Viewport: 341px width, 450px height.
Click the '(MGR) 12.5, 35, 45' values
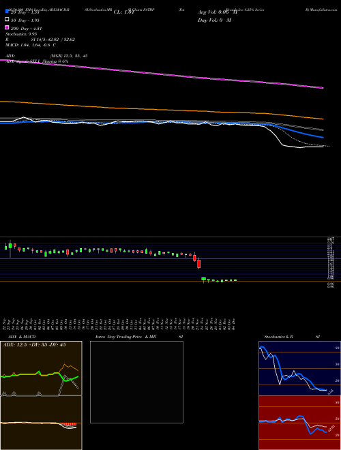click(69, 56)
